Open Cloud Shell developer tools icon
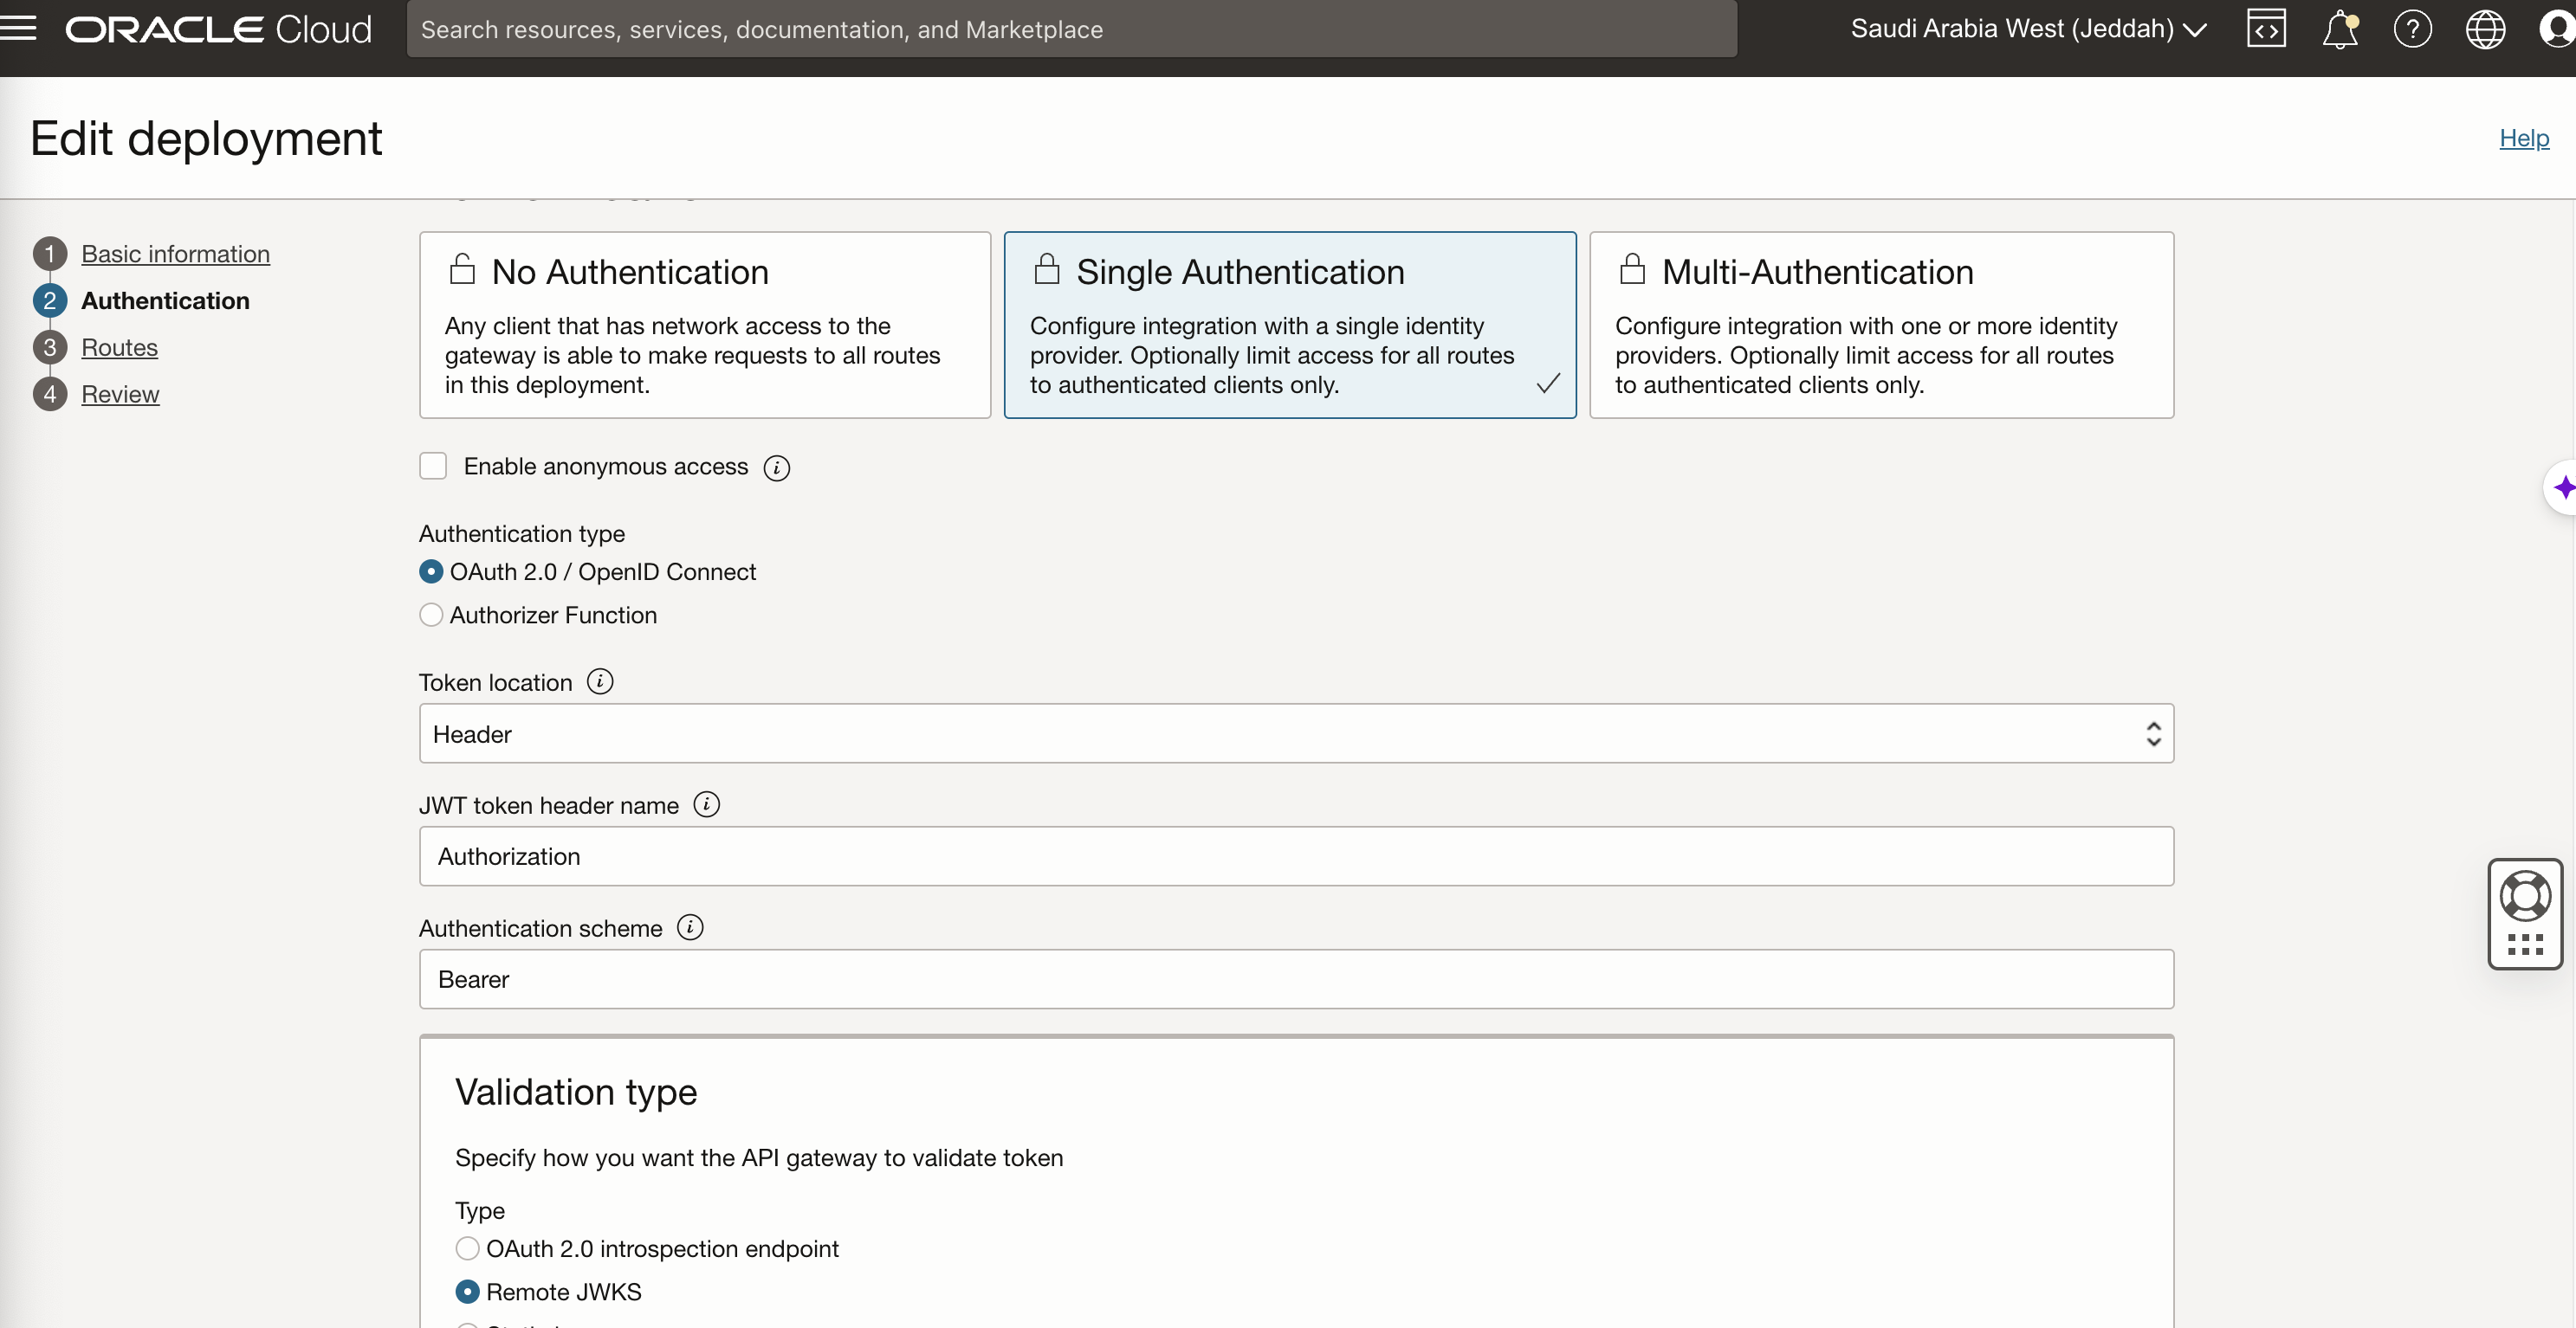This screenshot has width=2576, height=1328. click(x=2266, y=29)
